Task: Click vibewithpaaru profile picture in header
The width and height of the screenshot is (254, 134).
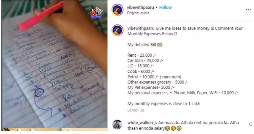Action: point(118,10)
